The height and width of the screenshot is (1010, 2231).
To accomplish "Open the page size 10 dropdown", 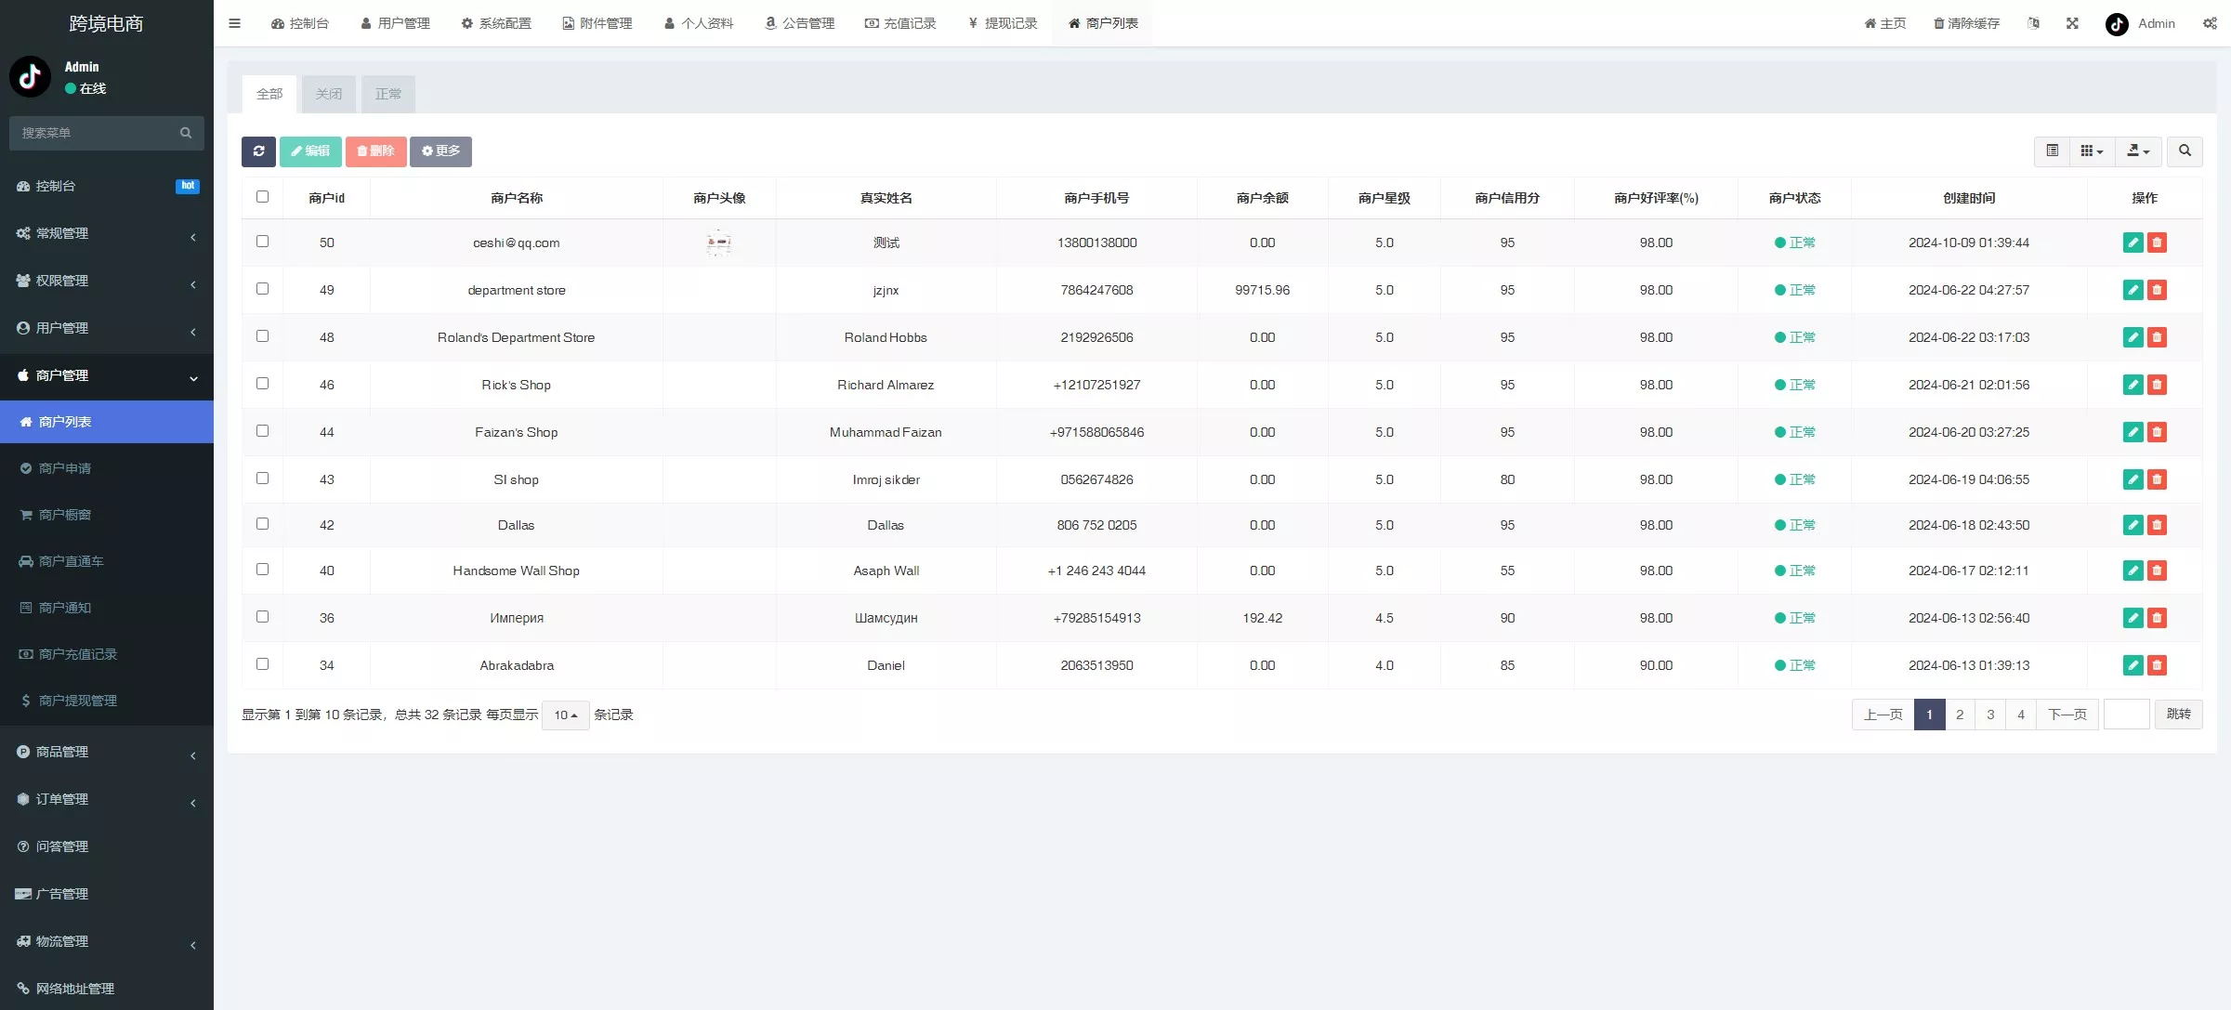I will pyautogui.click(x=565, y=715).
